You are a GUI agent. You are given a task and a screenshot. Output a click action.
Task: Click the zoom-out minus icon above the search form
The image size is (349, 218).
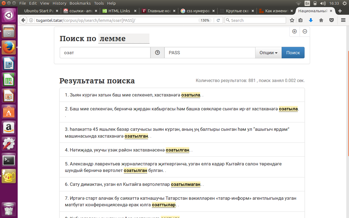[305, 32]
